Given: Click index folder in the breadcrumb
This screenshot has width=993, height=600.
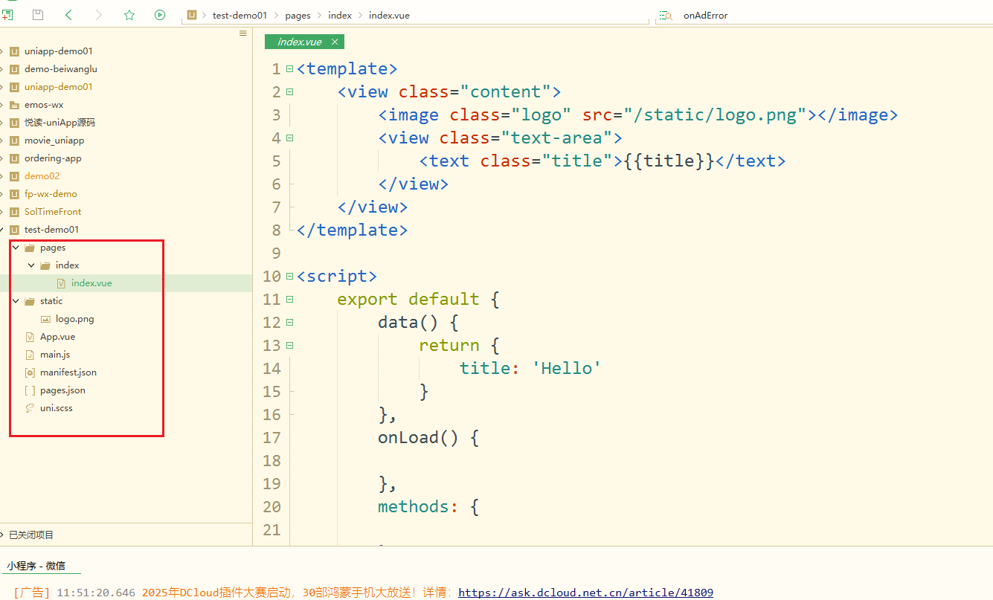Looking at the screenshot, I should [x=340, y=15].
